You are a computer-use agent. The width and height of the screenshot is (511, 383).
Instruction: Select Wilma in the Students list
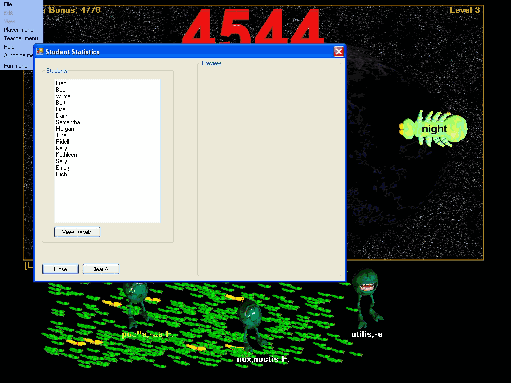coord(63,96)
